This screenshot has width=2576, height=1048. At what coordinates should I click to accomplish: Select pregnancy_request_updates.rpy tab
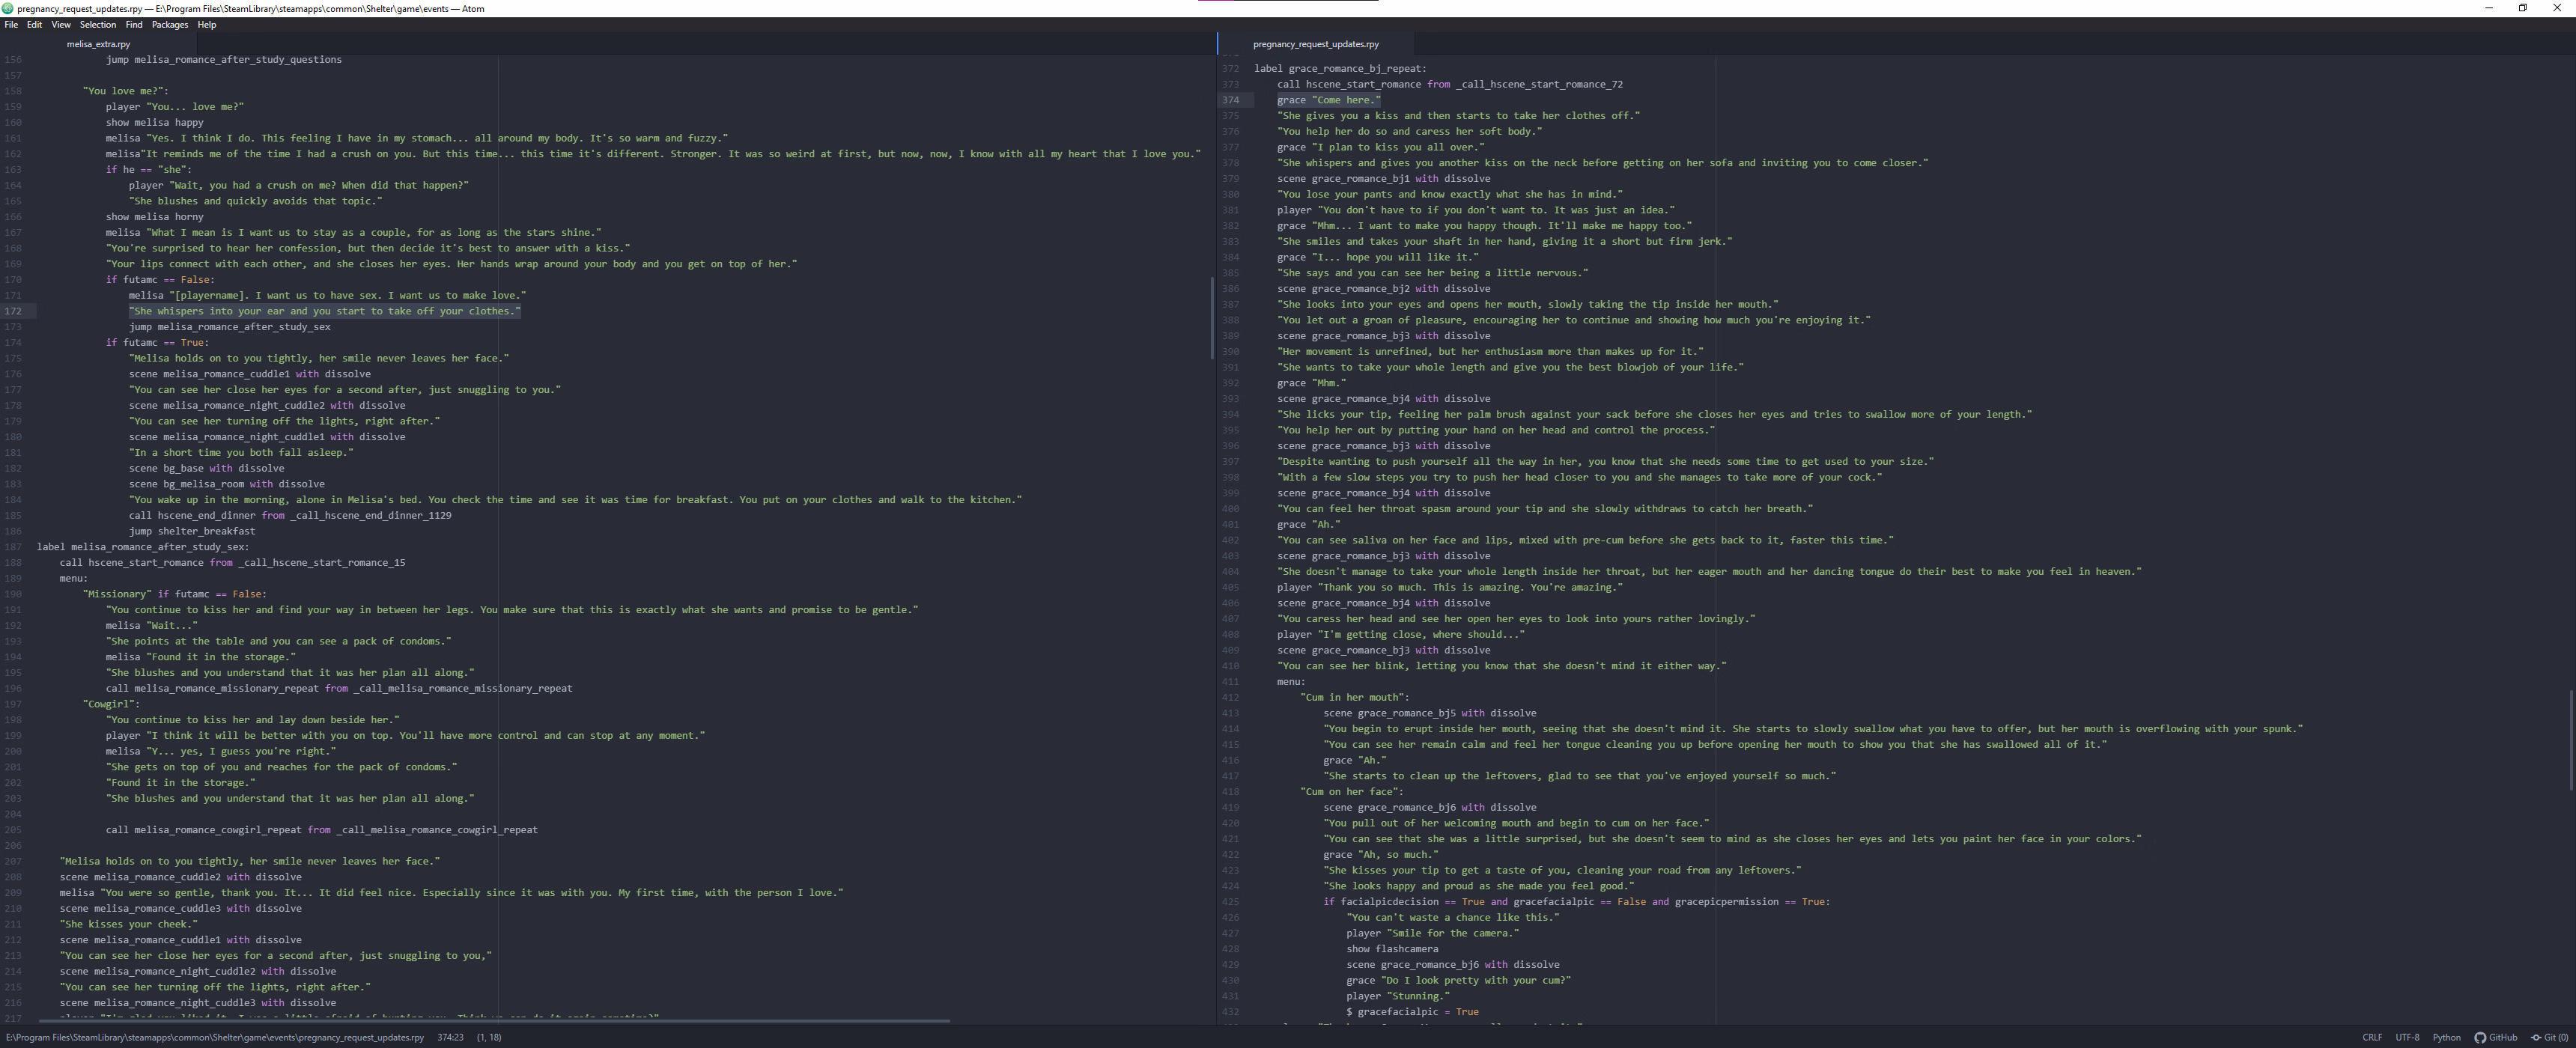1315,44
